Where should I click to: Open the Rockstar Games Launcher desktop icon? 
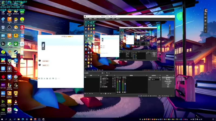tap(16, 36)
